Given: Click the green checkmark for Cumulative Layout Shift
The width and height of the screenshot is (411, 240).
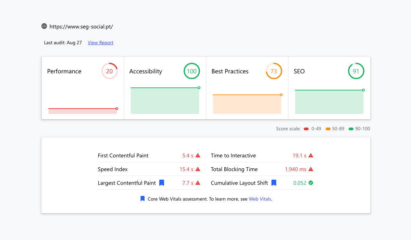Looking at the screenshot, I should (x=311, y=183).
